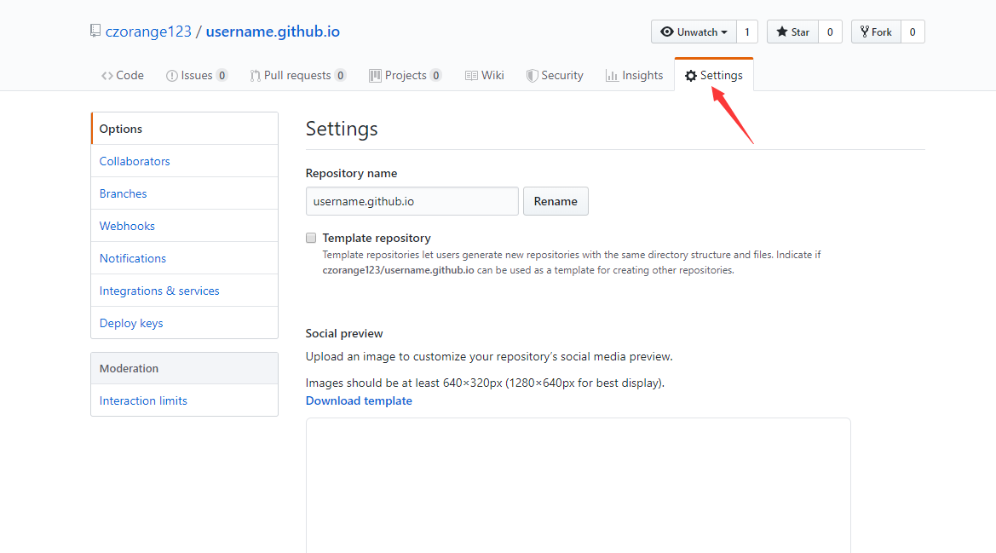Click the Projects board icon

click(x=375, y=76)
